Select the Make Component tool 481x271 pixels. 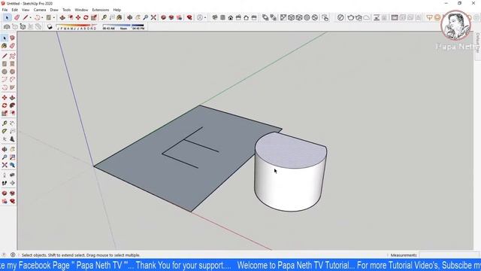pyautogui.click(x=12, y=38)
